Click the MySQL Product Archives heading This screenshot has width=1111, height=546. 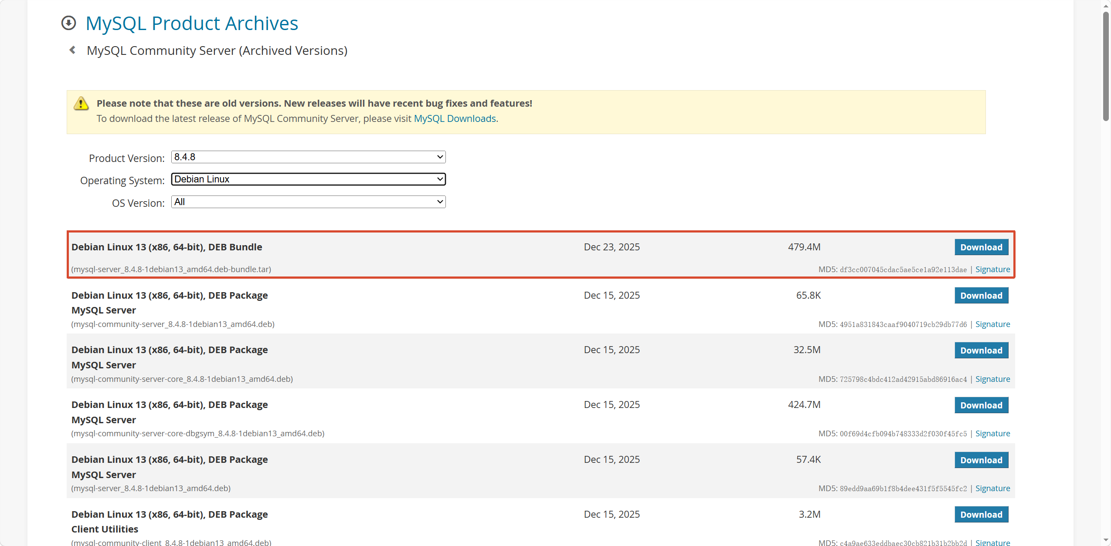coord(192,23)
